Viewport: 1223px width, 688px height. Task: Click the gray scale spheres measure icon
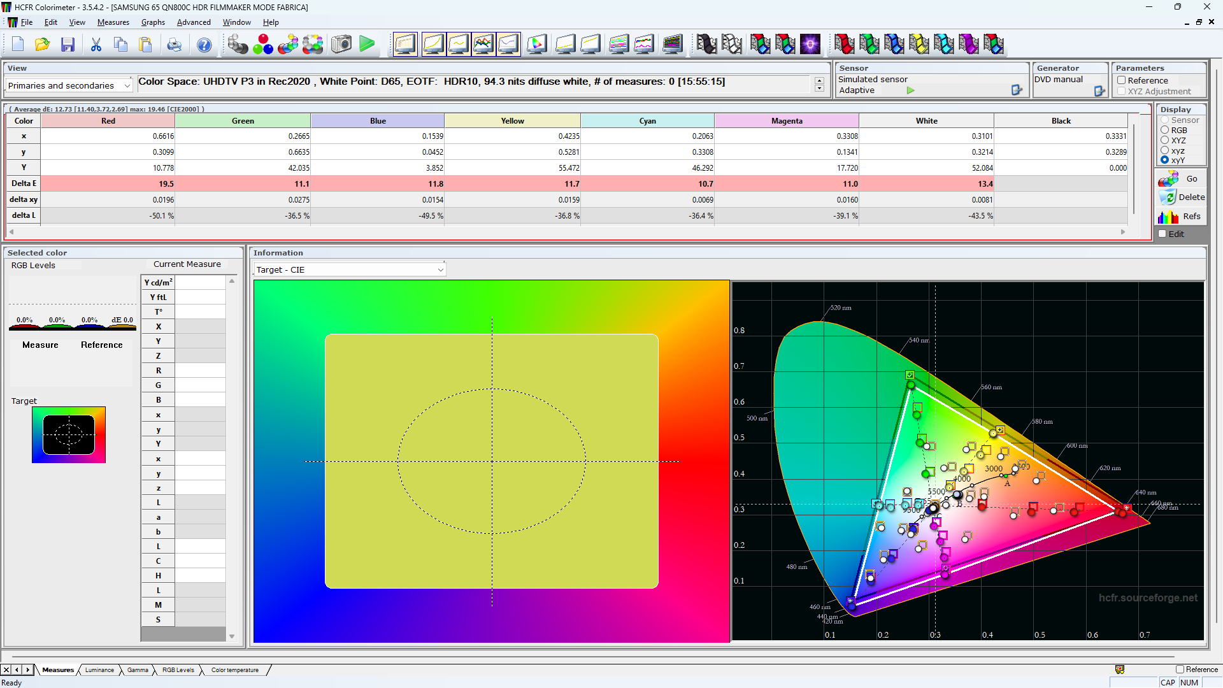coord(238,44)
